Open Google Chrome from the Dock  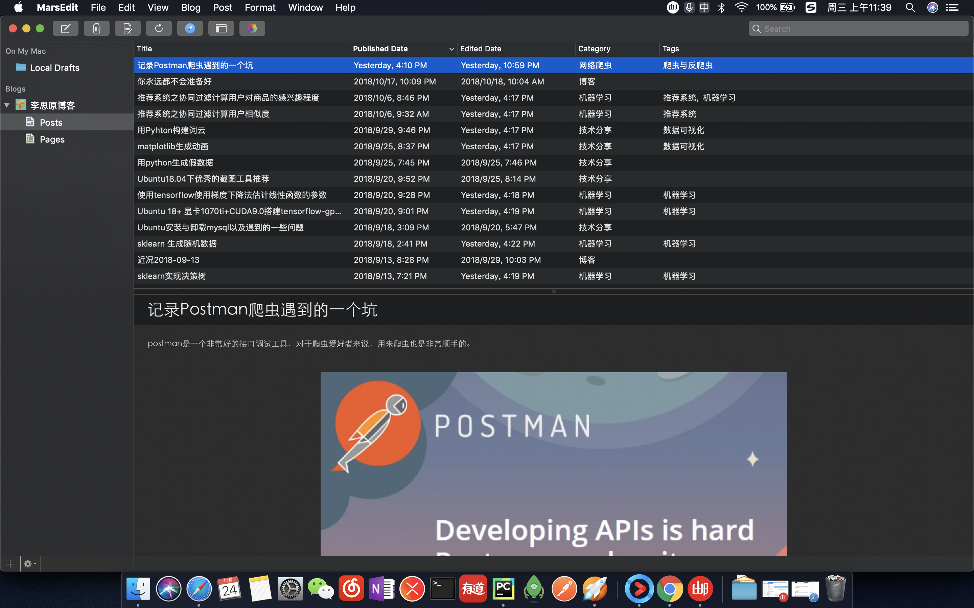tap(670, 589)
